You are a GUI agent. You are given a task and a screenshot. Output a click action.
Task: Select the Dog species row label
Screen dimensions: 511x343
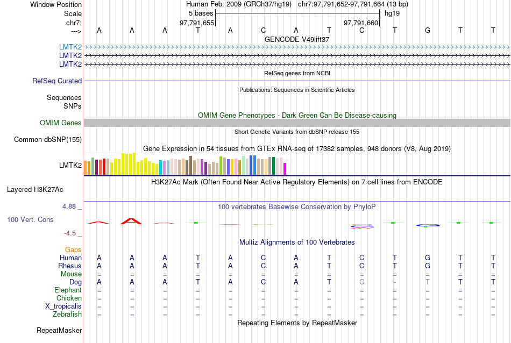76,282
